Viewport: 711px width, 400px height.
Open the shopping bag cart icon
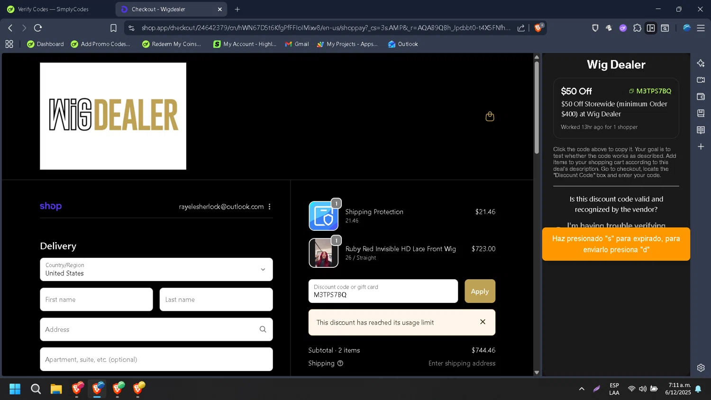(x=490, y=116)
